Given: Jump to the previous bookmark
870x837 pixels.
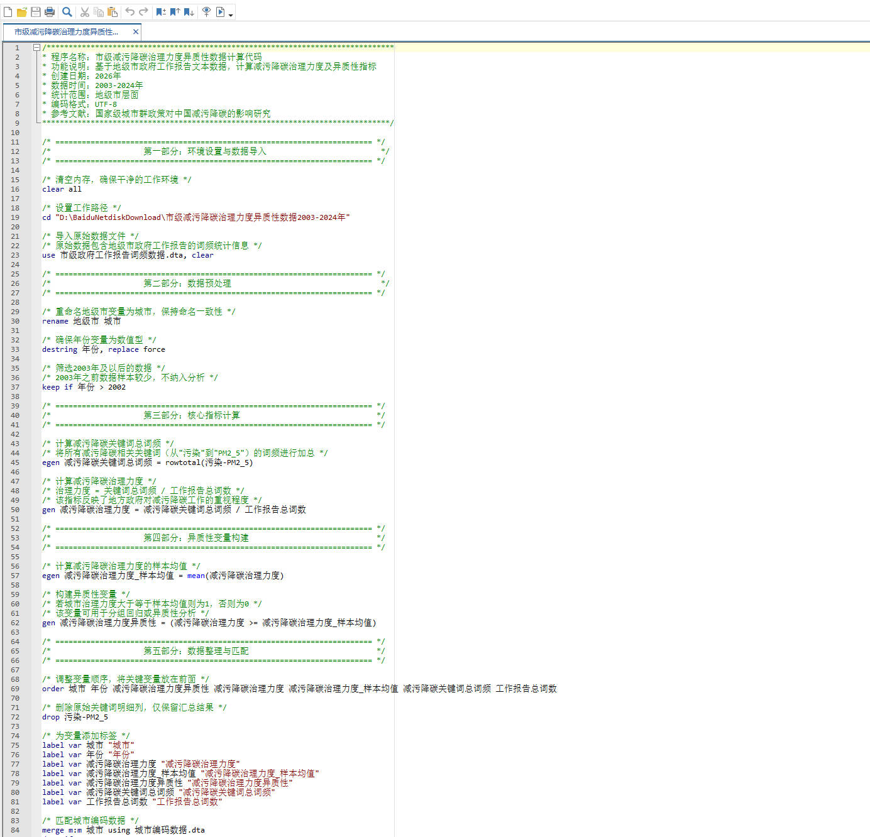Looking at the screenshot, I should tap(175, 12).
